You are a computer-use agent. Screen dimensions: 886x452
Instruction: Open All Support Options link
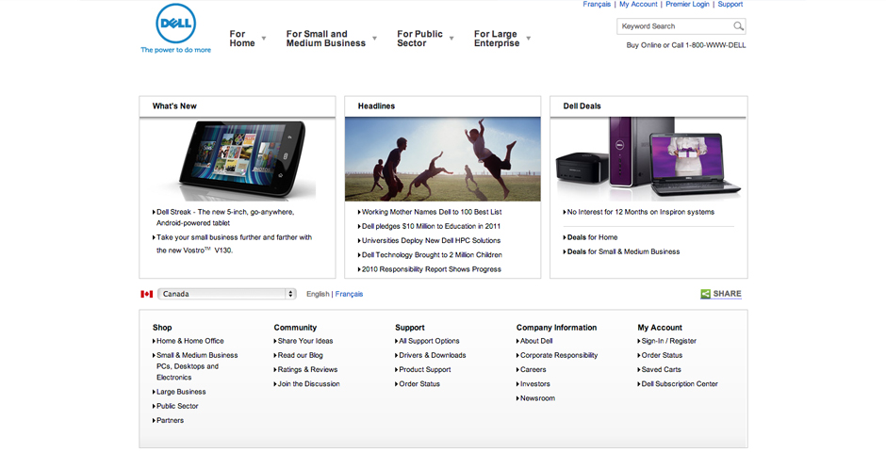pos(428,341)
